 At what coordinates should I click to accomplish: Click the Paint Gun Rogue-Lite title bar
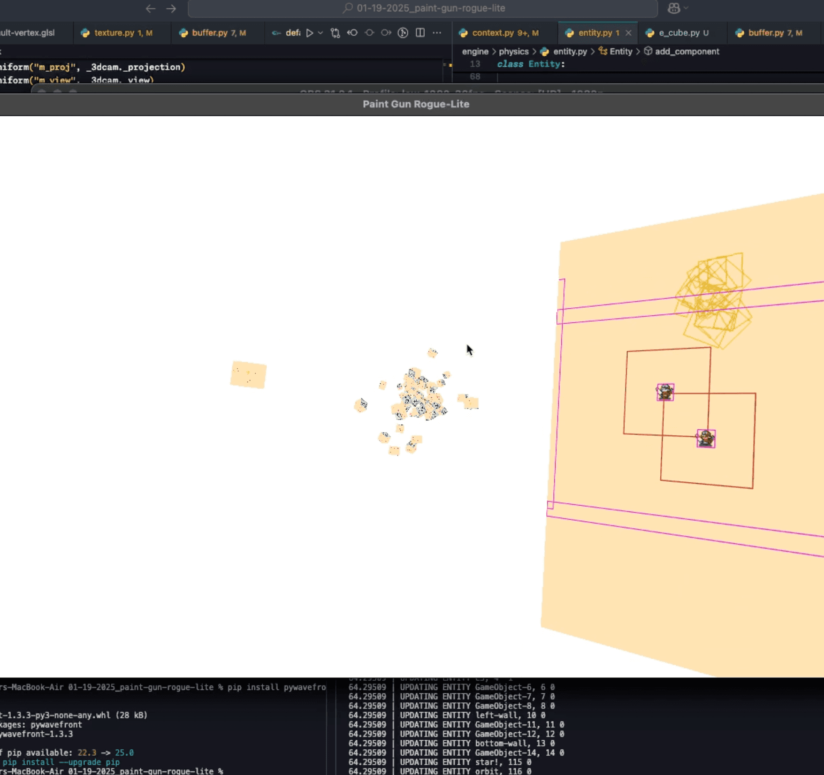click(x=416, y=104)
